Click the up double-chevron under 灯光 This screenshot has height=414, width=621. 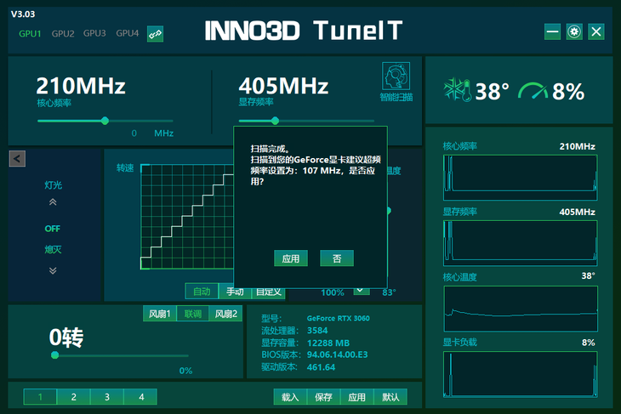(x=53, y=202)
